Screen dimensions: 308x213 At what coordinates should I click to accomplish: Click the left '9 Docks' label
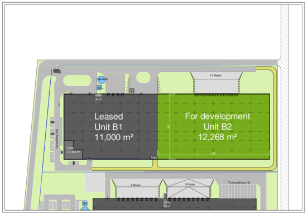coord(136,185)
